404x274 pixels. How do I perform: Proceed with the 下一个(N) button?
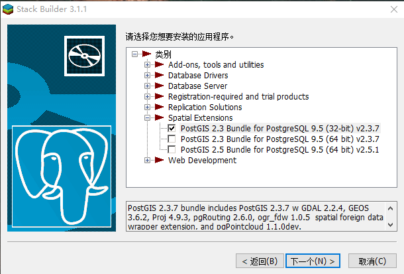(x=313, y=261)
